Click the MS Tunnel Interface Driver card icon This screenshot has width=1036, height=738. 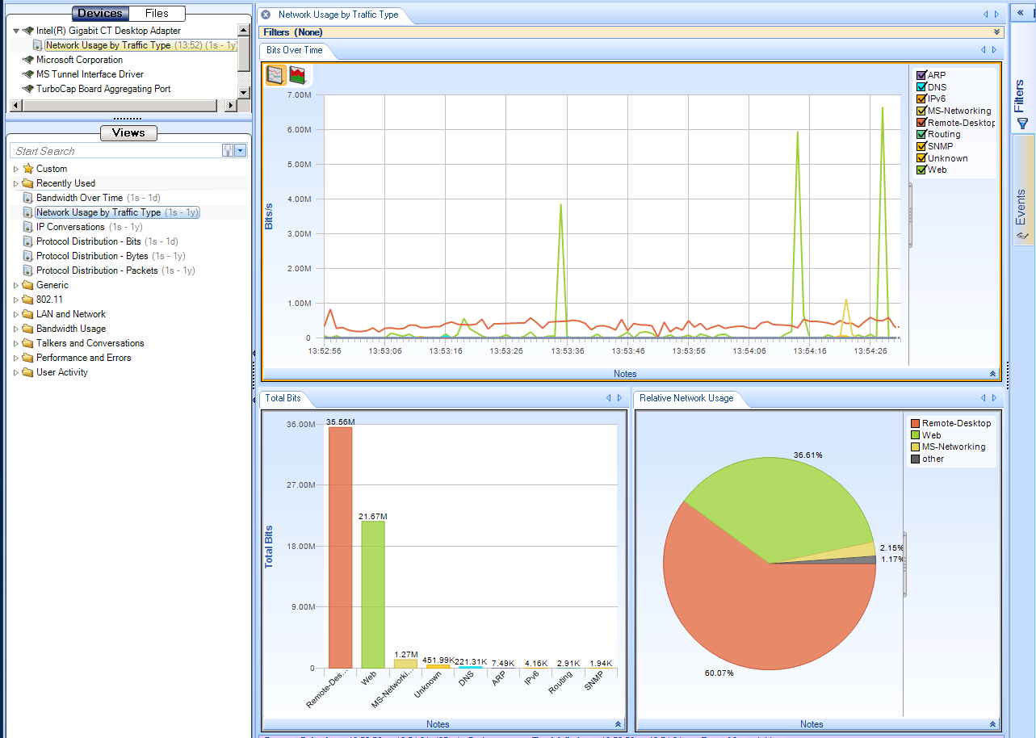28,74
